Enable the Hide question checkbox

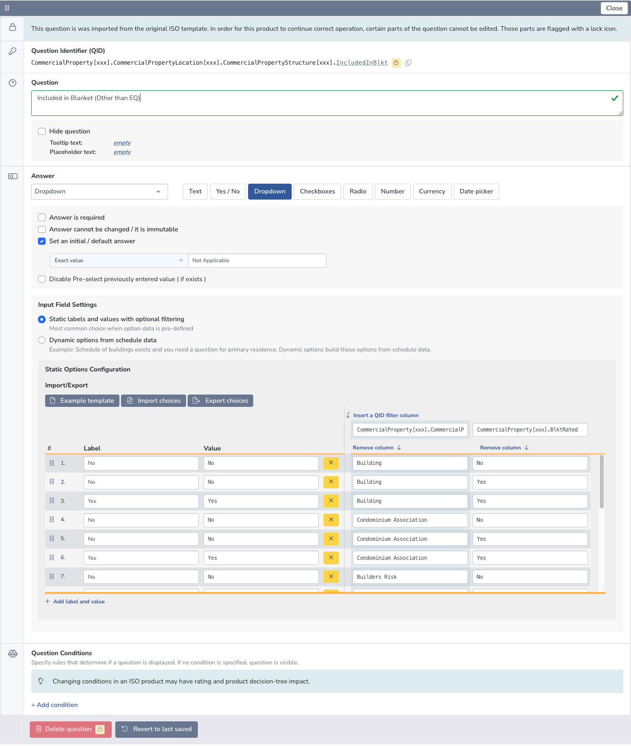[x=42, y=131]
